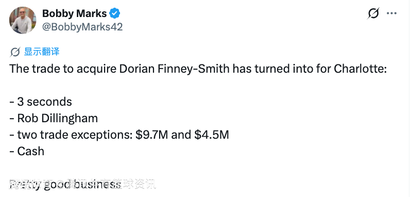Image resolution: width=411 pixels, height=197 pixels.
Task: Click the "3 seconds" bullet line
Action: point(41,102)
